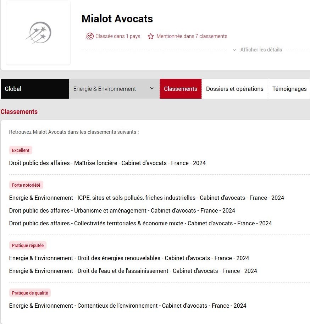Screen dimensions: 310x324
Task: Open Droit des énergies renouvelables ranking
Action: (x=129, y=258)
